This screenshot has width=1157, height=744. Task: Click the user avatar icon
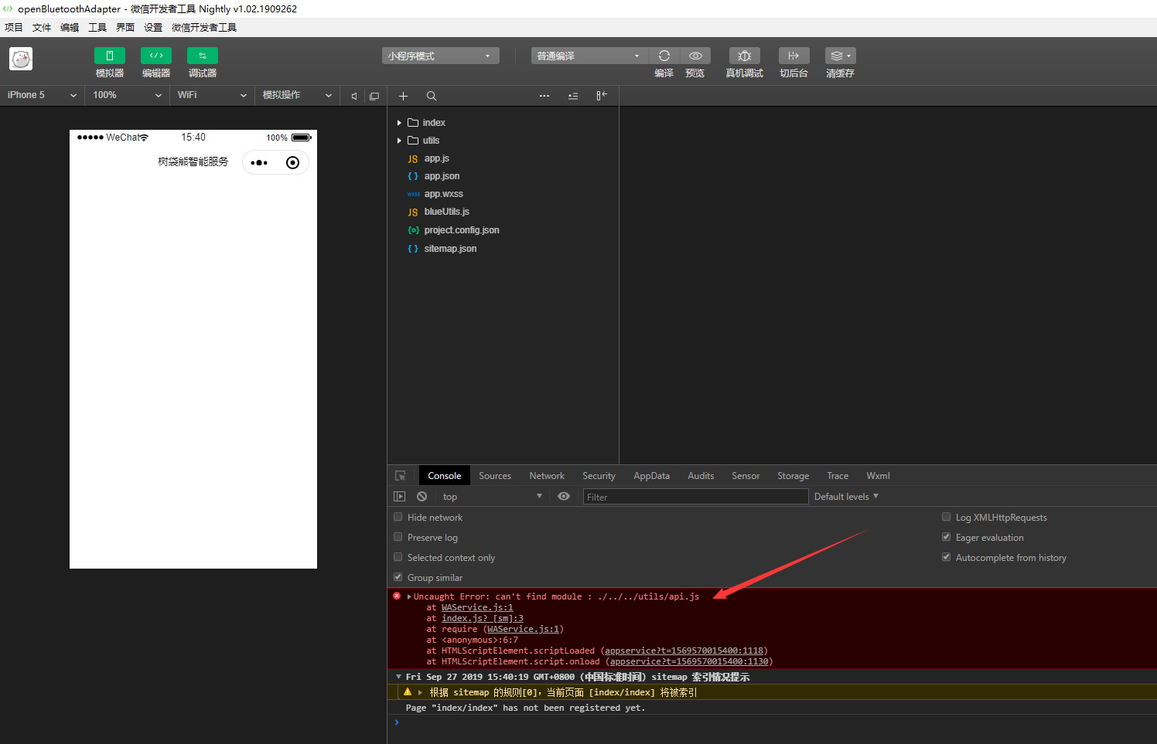(21, 59)
